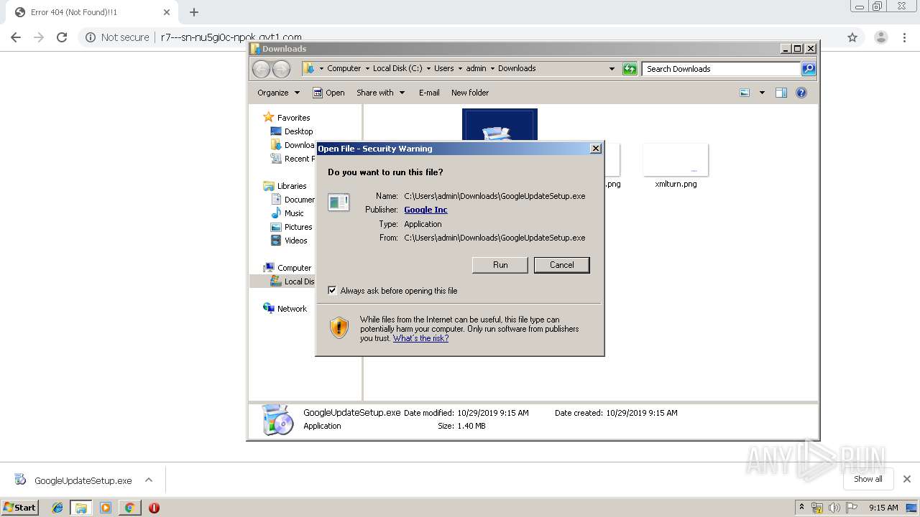920x517 pixels.
Task: Click the Run button in Security Warning
Action: 500,265
